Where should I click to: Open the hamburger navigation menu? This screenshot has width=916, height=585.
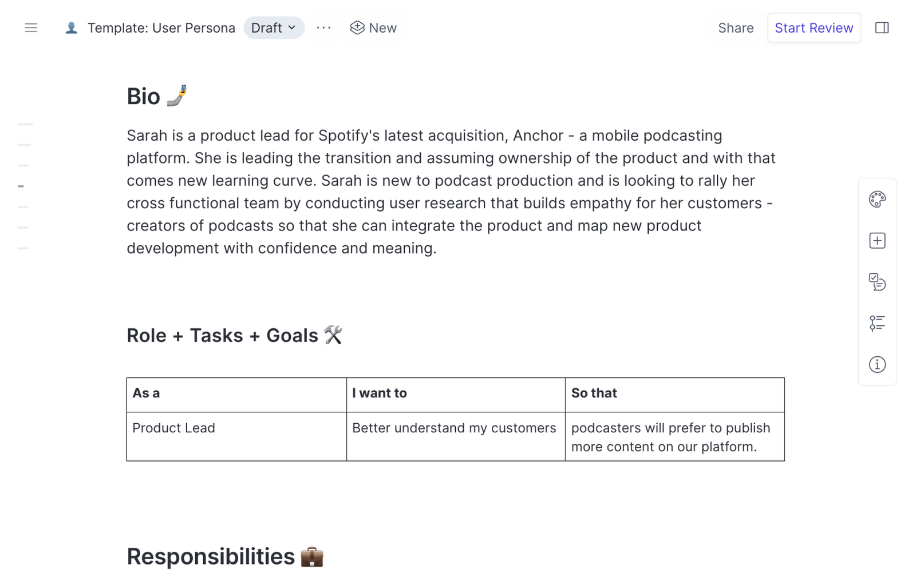coord(31,27)
